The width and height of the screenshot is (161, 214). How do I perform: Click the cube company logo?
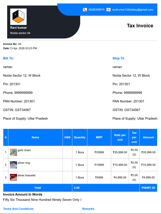tap(18, 17)
